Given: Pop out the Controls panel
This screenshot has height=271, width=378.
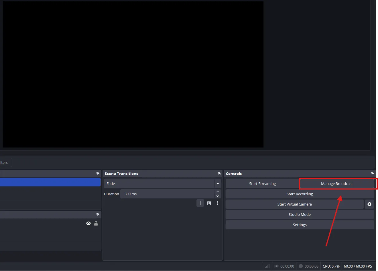Looking at the screenshot, I should point(373,174).
